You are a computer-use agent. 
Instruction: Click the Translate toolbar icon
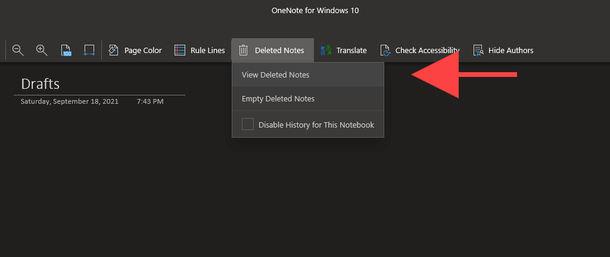pyautogui.click(x=326, y=51)
